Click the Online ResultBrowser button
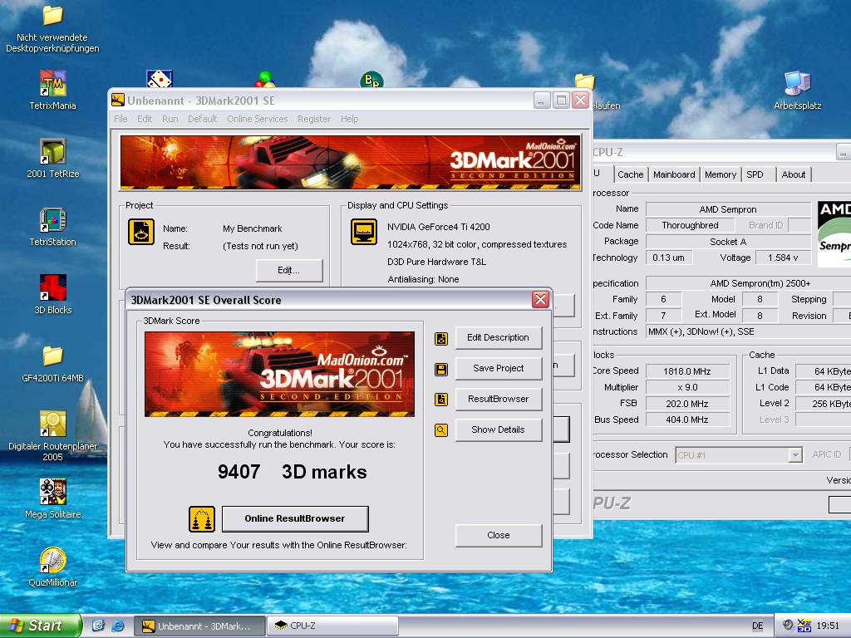The height and width of the screenshot is (638, 851). [x=295, y=518]
